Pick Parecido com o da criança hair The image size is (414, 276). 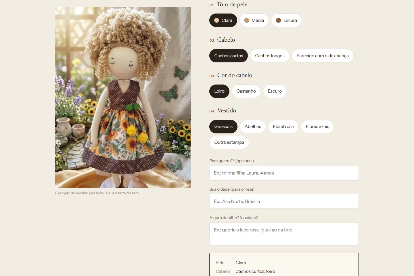click(x=323, y=56)
